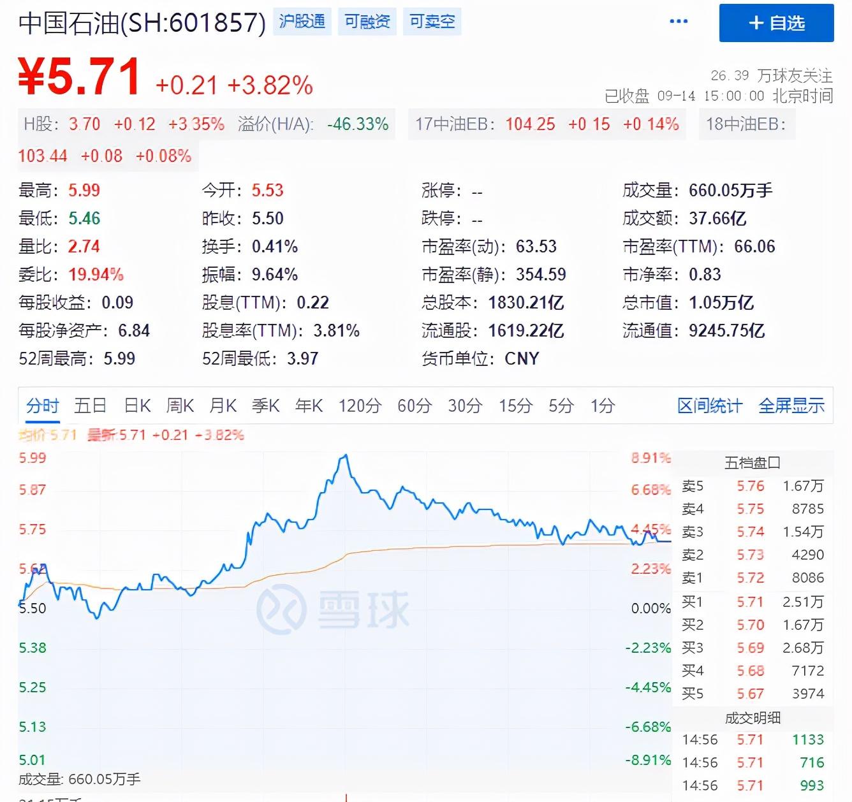Click the 17中油EB bond quote 104.25
The height and width of the screenshot is (802, 852).
pyautogui.click(x=530, y=124)
